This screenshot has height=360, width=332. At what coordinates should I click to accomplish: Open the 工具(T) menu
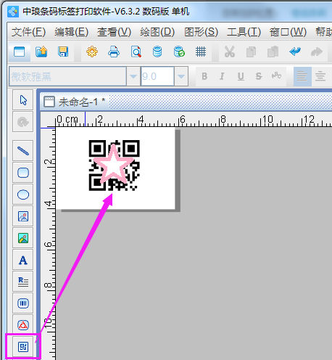pyautogui.click(x=244, y=32)
